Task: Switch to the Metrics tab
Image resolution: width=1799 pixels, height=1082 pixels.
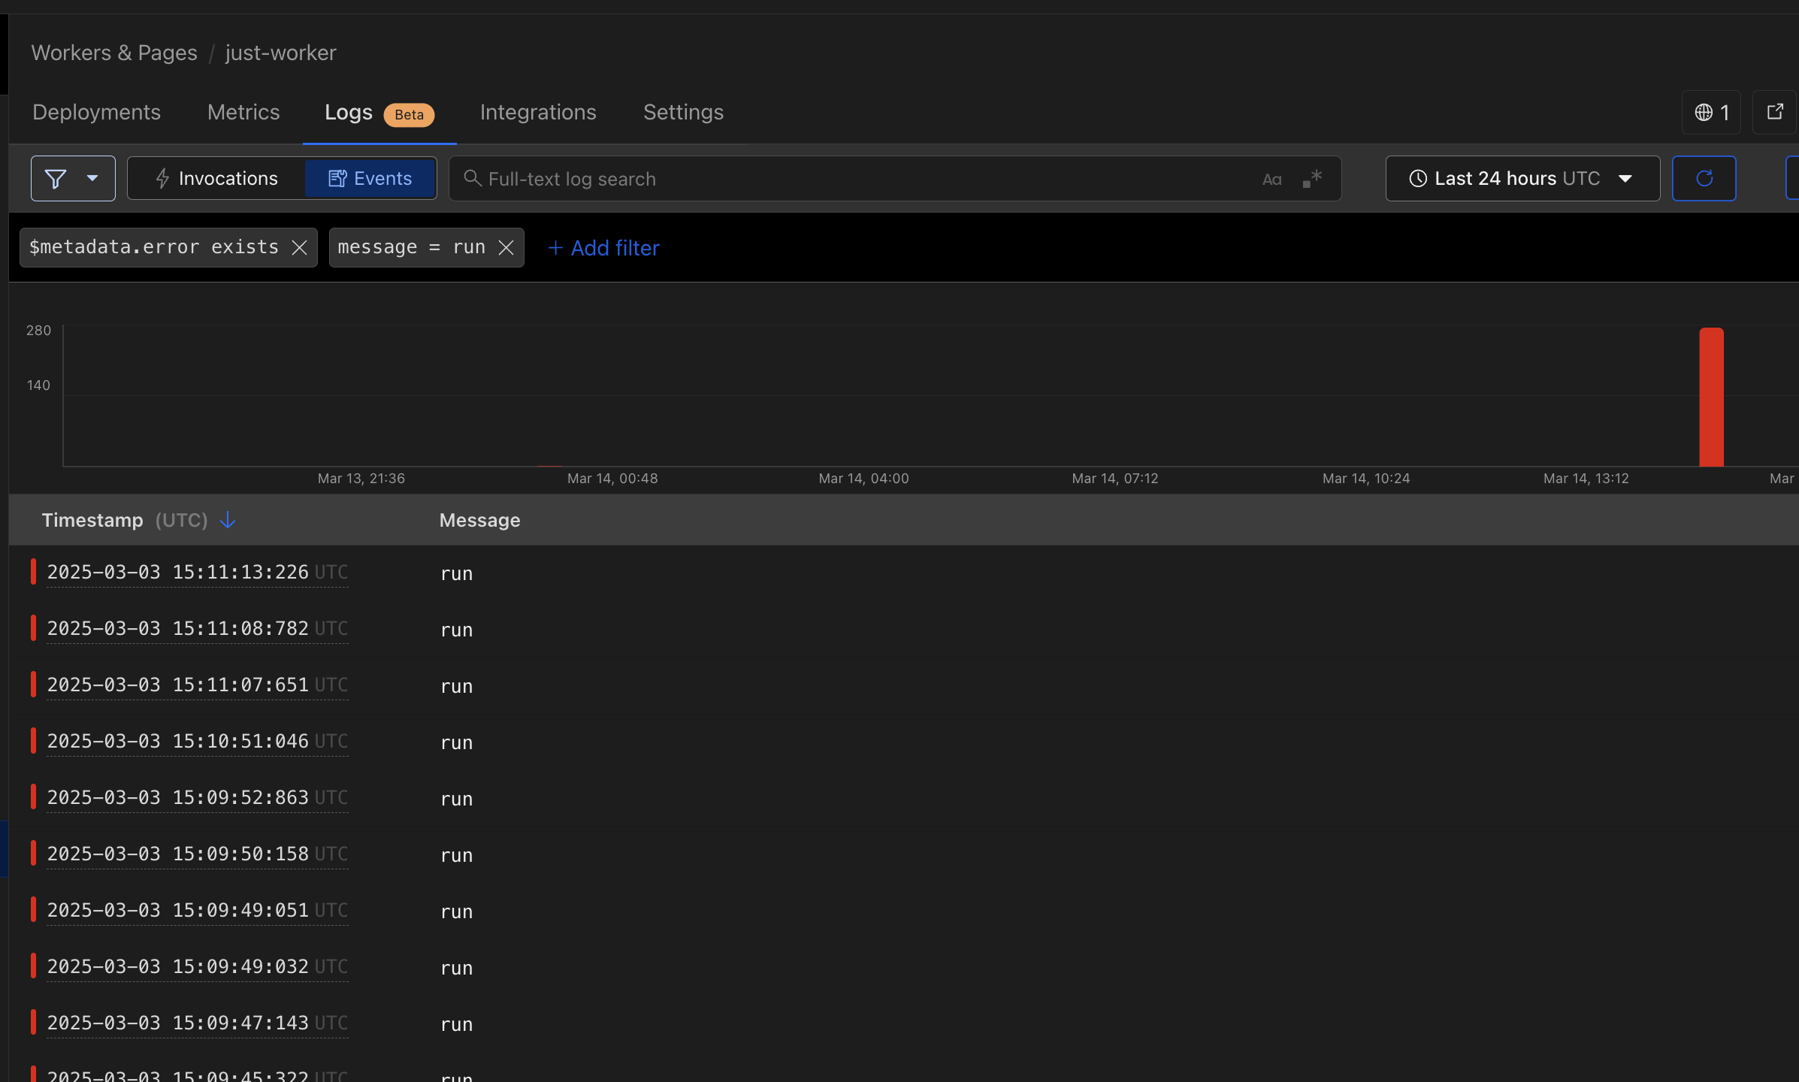Action: tap(243, 112)
